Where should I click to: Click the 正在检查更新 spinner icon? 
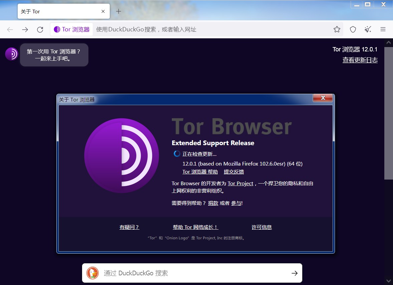coord(177,154)
